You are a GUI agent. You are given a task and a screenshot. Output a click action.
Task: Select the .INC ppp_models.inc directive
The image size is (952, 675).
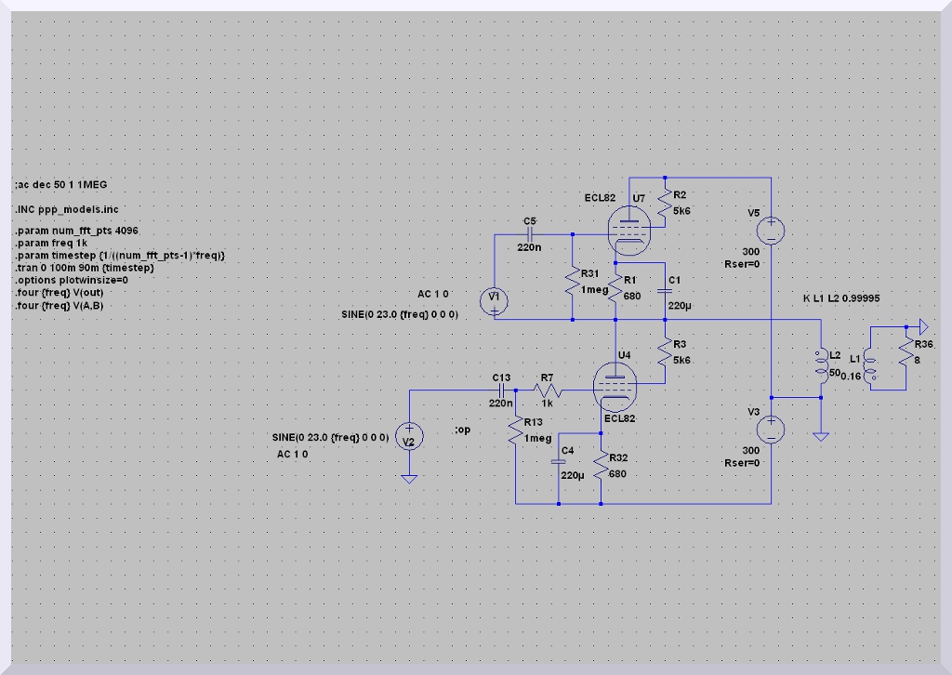tap(67, 209)
